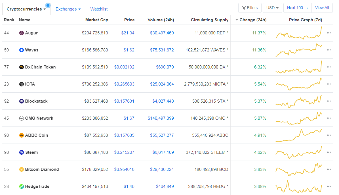The image size is (339, 195).
Task: Click the OMG Network logo icon
Action: (x=21, y=118)
